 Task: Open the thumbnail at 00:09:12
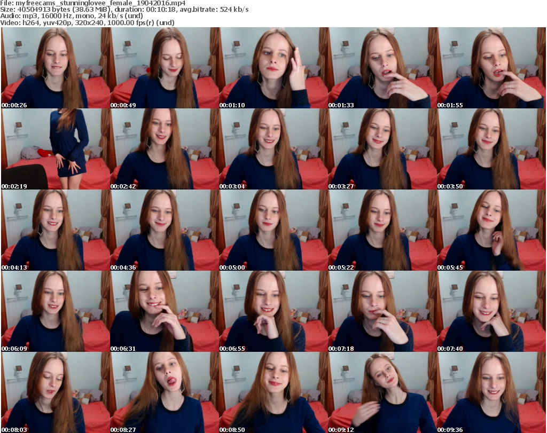[x=382, y=392]
